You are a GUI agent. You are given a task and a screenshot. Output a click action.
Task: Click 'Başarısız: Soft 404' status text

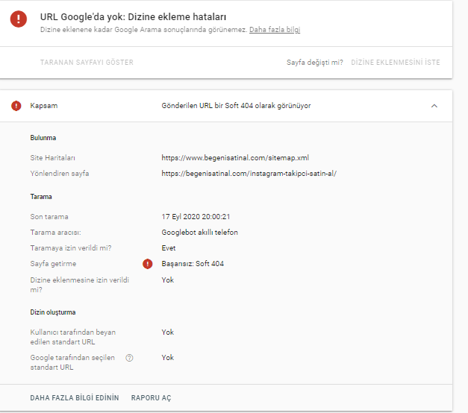tap(193, 264)
